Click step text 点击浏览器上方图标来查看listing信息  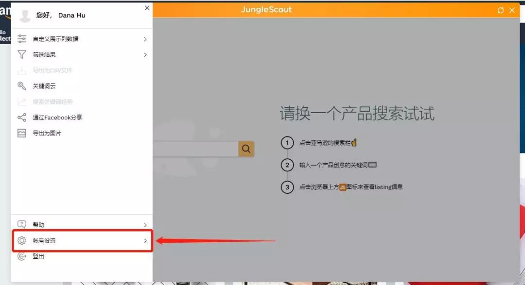[x=351, y=187]
